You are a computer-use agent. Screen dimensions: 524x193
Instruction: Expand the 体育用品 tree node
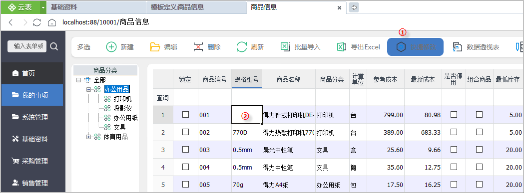(88, 137)
